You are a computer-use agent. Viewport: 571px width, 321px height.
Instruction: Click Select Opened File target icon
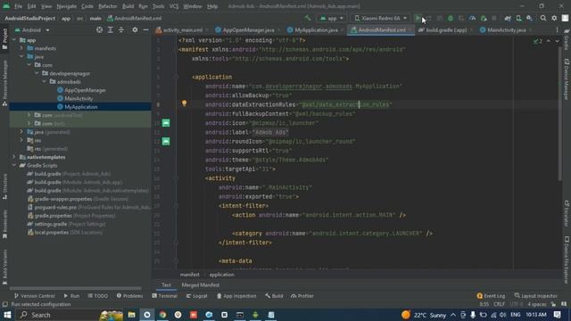(99, 29)
